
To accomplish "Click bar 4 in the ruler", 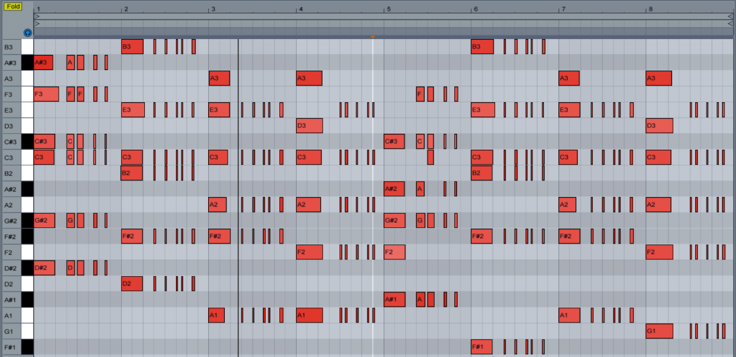I will 301,10.
